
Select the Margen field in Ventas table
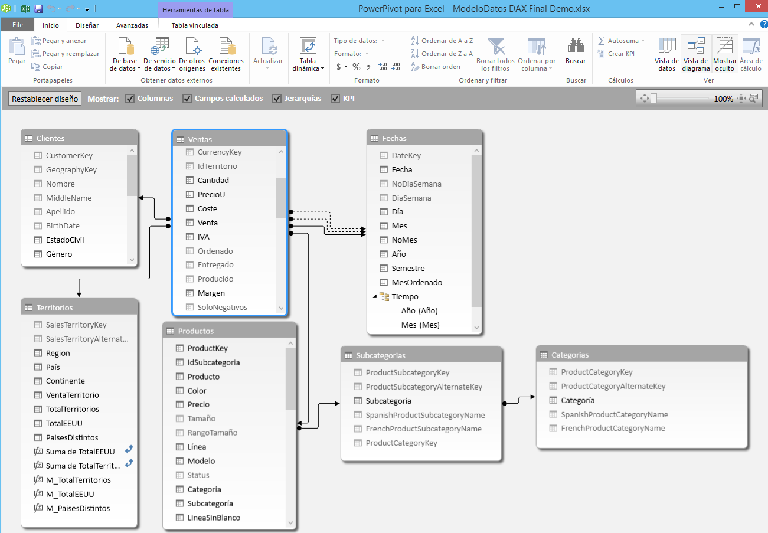click(x=211, y=293)
